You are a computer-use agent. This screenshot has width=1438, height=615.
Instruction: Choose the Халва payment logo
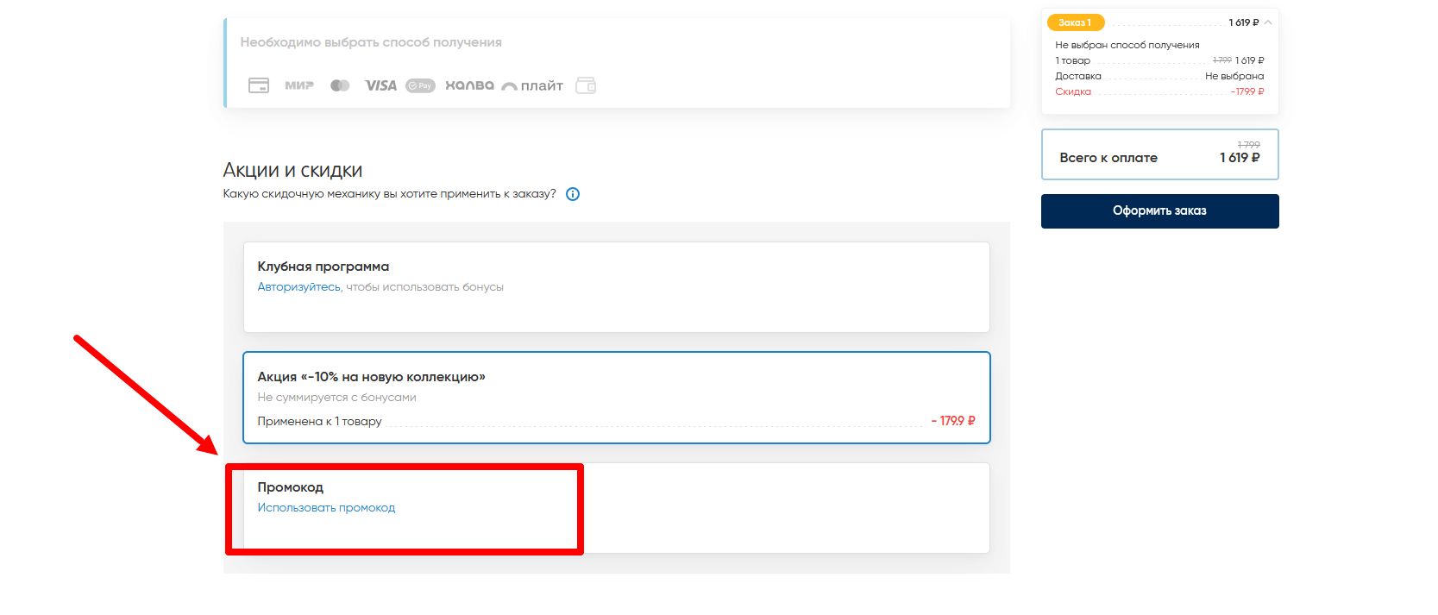click(469, 85)
